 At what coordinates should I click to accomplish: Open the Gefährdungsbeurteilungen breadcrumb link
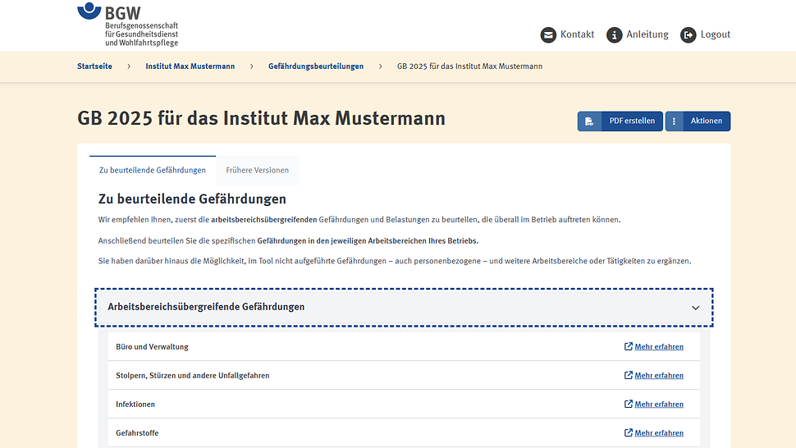pos(315,66)
